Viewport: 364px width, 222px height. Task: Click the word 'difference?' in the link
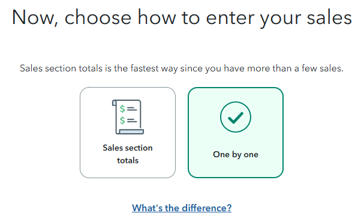click(x=207, y=208)
